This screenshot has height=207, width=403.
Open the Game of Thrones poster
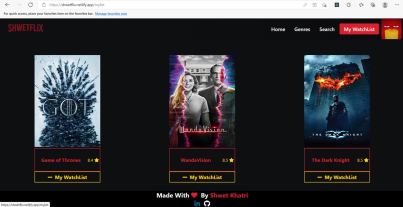pyautogui.click(x=67, y=101)
